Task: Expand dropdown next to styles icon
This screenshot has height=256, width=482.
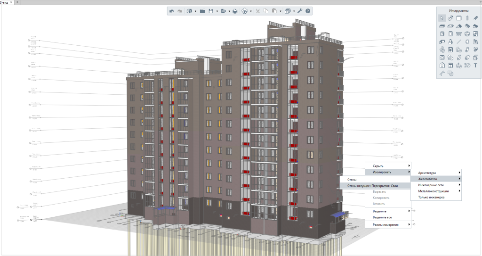Action: 294,11
